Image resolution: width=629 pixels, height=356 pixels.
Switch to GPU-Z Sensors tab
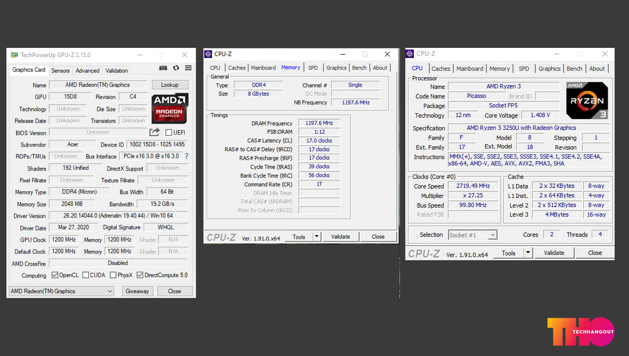[61, 71]
